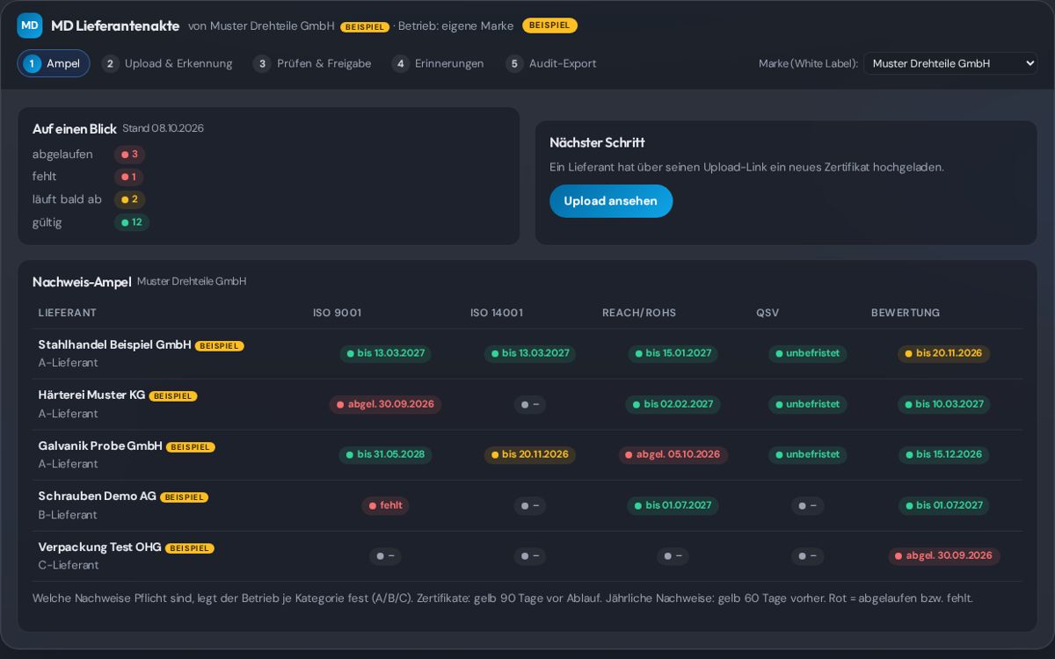
Task: Select the Härterei Muster KG supplier name
Action: pos(91,395)
